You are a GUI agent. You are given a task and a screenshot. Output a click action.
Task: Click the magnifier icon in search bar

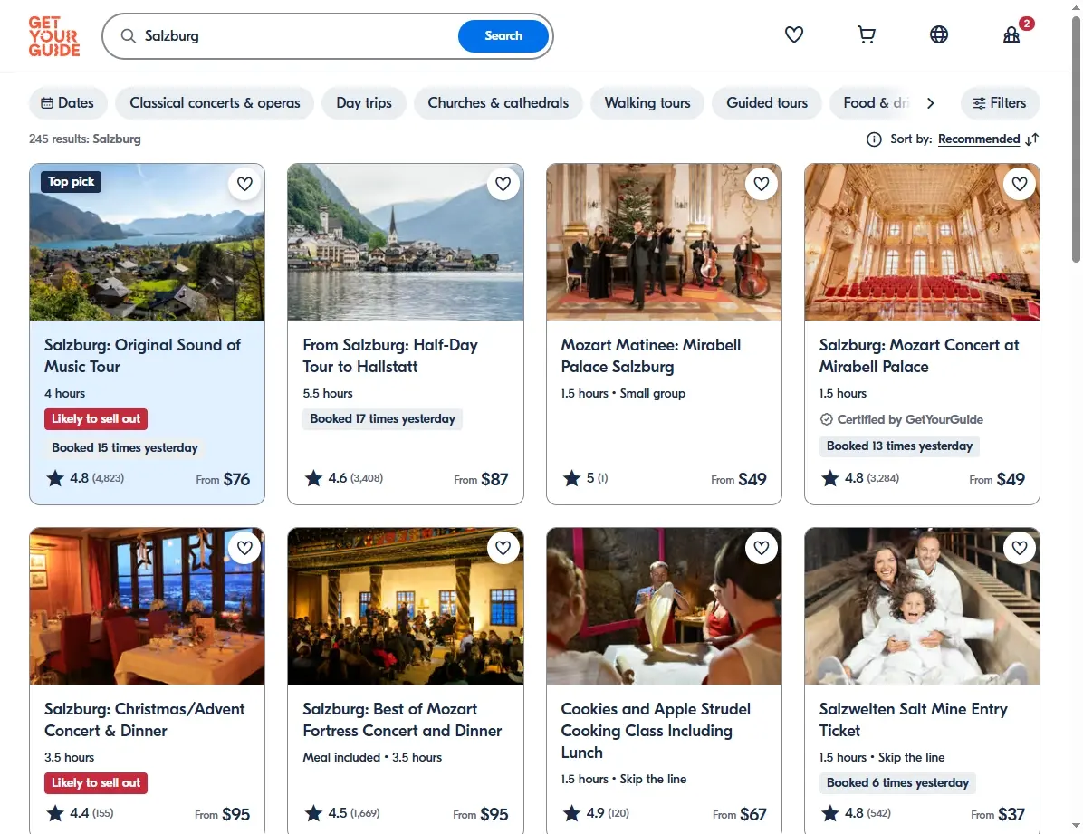pos(129,36)
